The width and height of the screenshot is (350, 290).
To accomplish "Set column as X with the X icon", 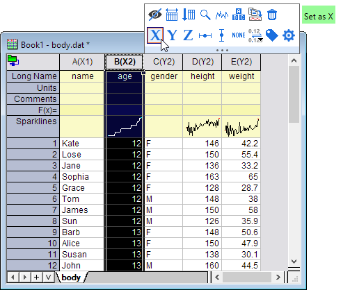I will tap(155, 35).
